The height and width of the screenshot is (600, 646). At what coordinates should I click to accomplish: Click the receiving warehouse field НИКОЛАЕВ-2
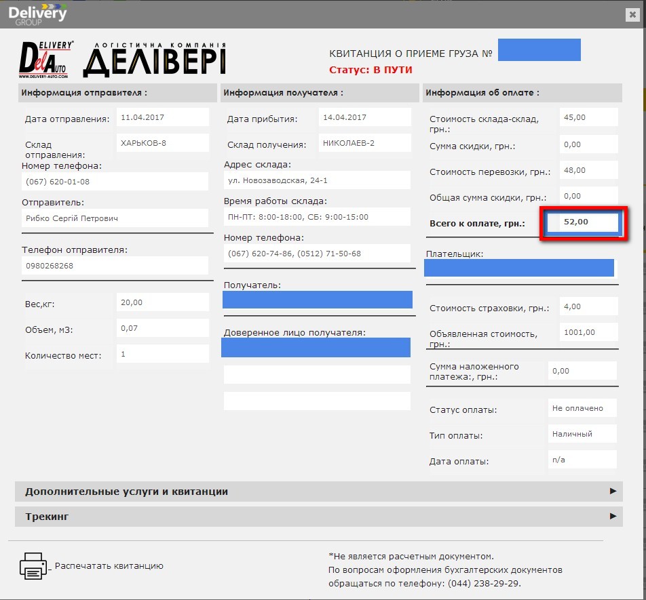click(x=365, y=143)
